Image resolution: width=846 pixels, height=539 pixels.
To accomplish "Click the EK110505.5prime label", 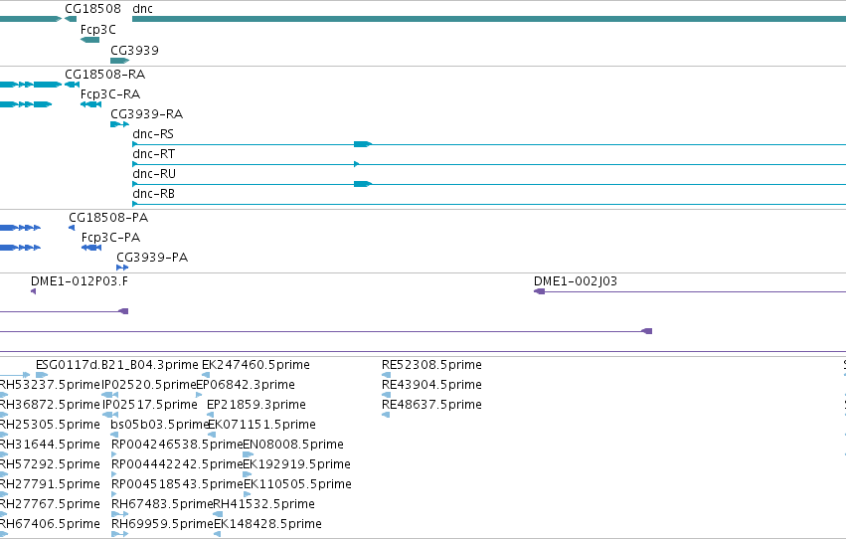I will (x=298, y=484).
